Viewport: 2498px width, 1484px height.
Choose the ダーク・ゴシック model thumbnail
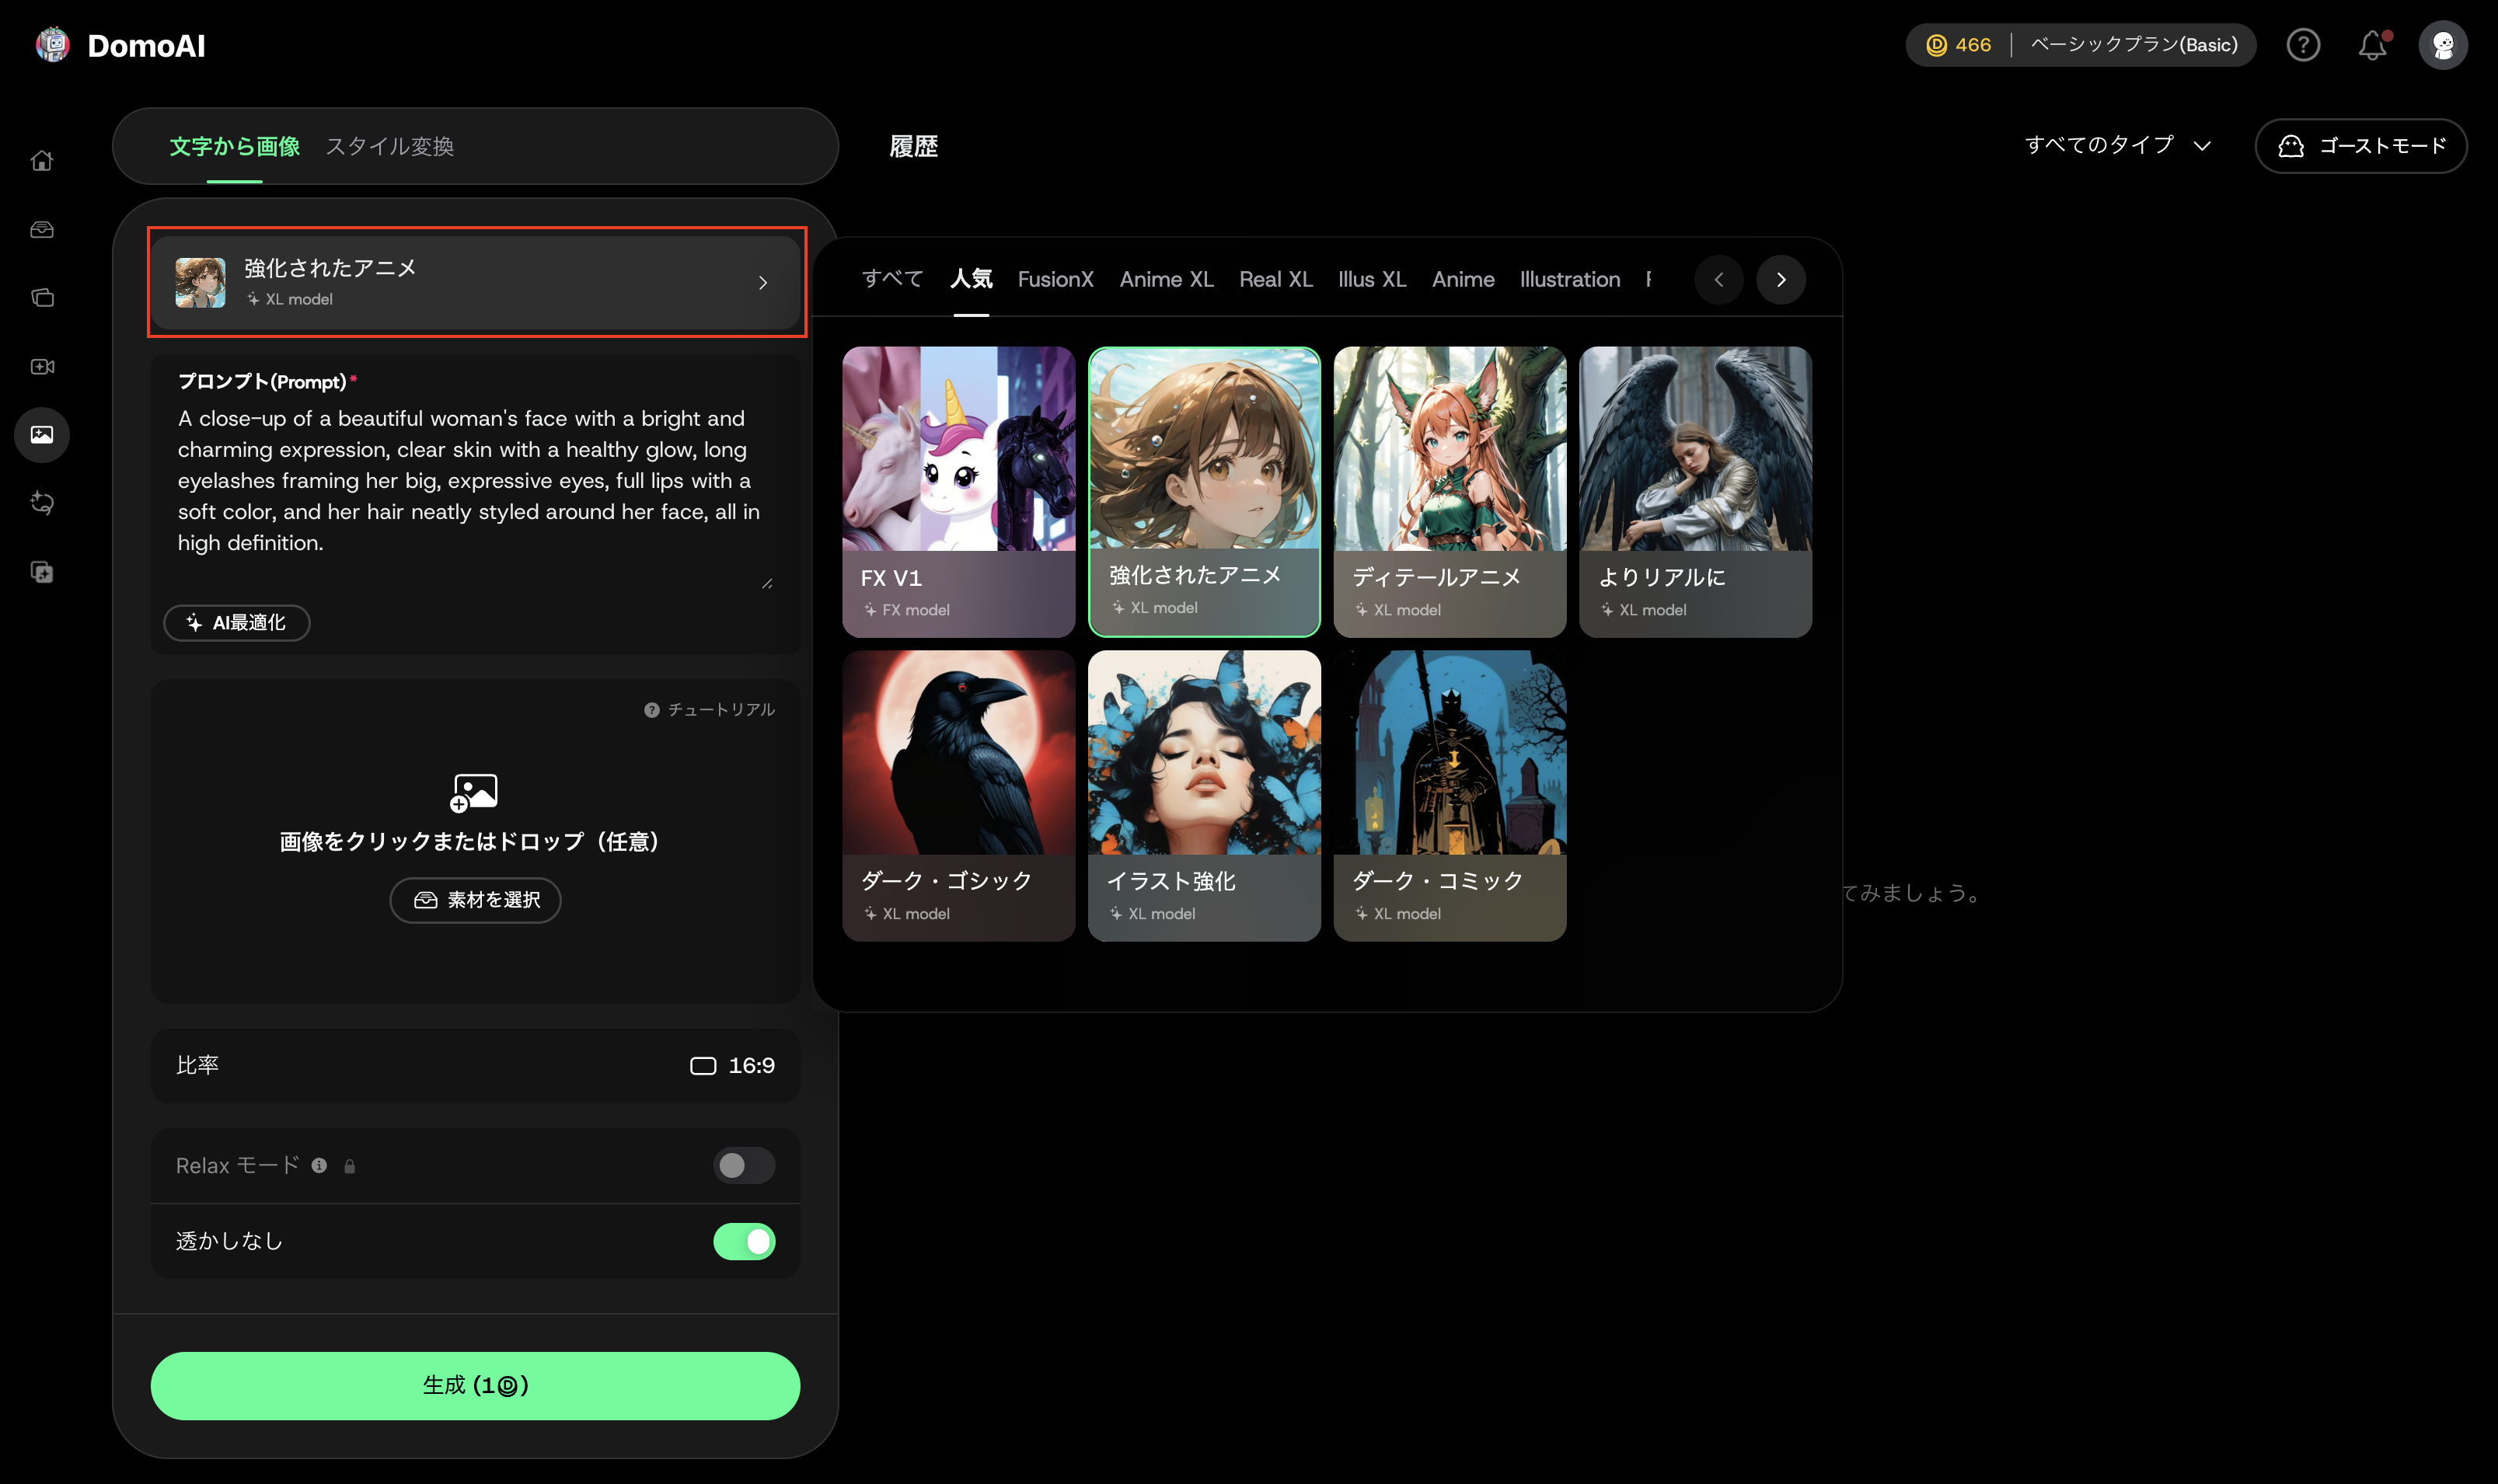click(x=958, y=795)
